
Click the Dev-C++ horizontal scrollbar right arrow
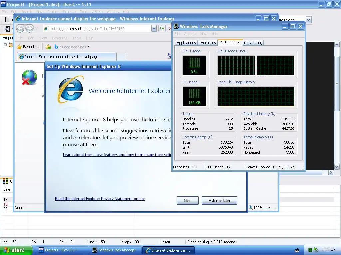pos(331,173)
